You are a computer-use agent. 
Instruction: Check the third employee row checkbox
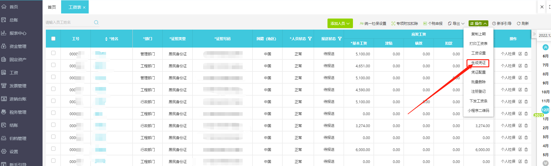coord(53,77)
